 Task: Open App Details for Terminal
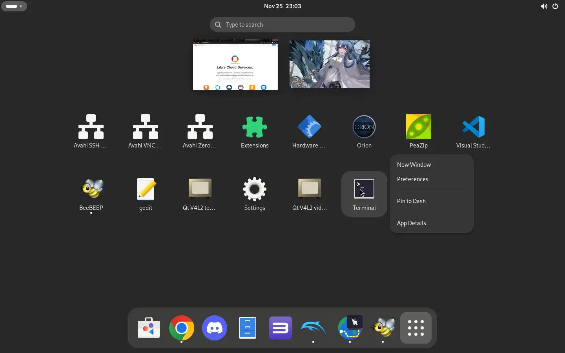(432, 224)
